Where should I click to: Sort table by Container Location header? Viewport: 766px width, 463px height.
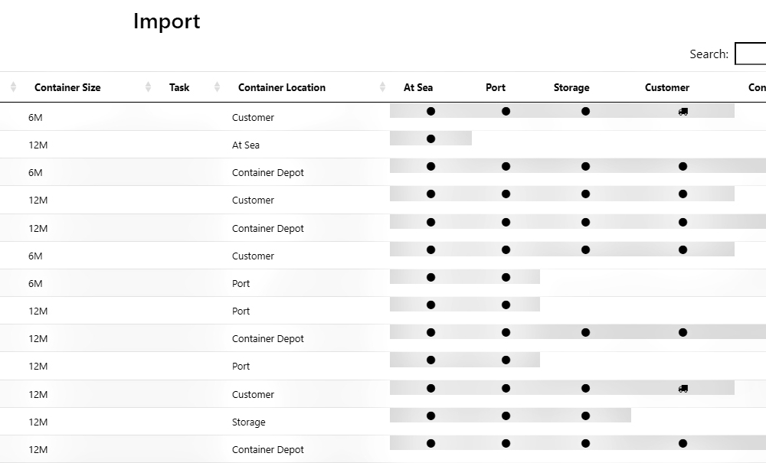coord(281,87)
